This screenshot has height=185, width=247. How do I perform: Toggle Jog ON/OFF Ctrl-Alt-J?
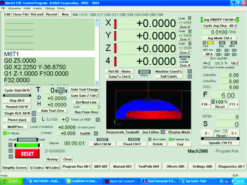(219, 19)
